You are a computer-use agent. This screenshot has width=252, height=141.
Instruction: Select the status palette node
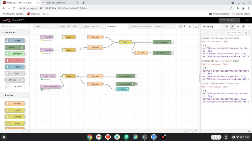click(15, 67)
